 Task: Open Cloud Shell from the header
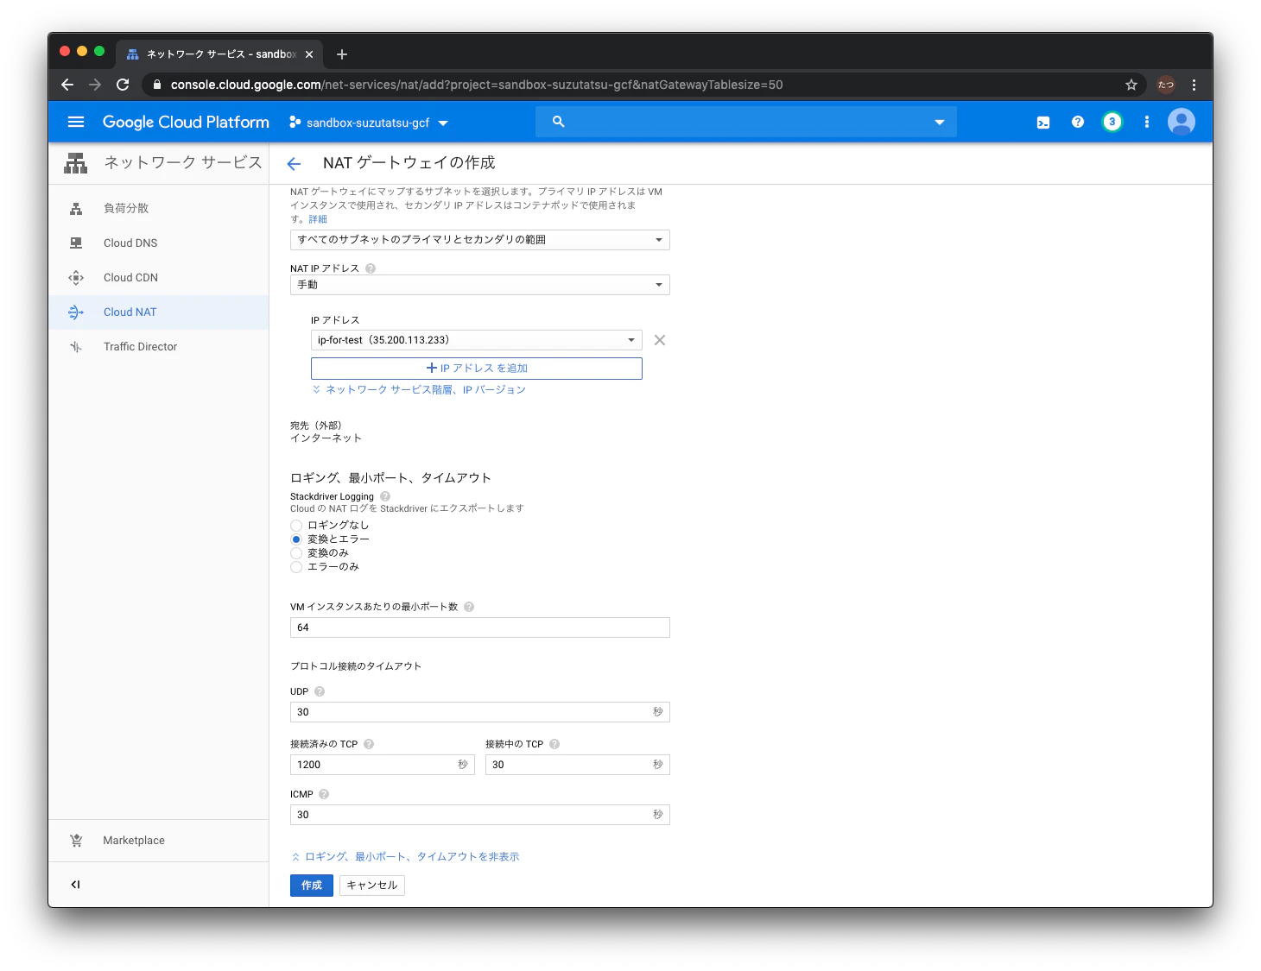click(1043, 123)
